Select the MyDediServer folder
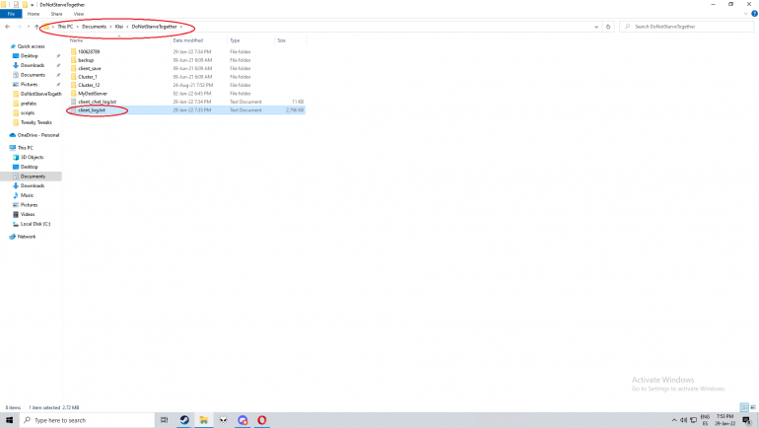Screen dimensions: 759x428 tap(93, 94)
